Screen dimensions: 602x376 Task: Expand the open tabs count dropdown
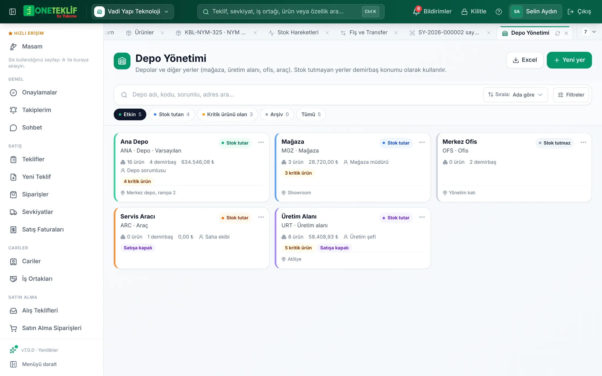589,32
